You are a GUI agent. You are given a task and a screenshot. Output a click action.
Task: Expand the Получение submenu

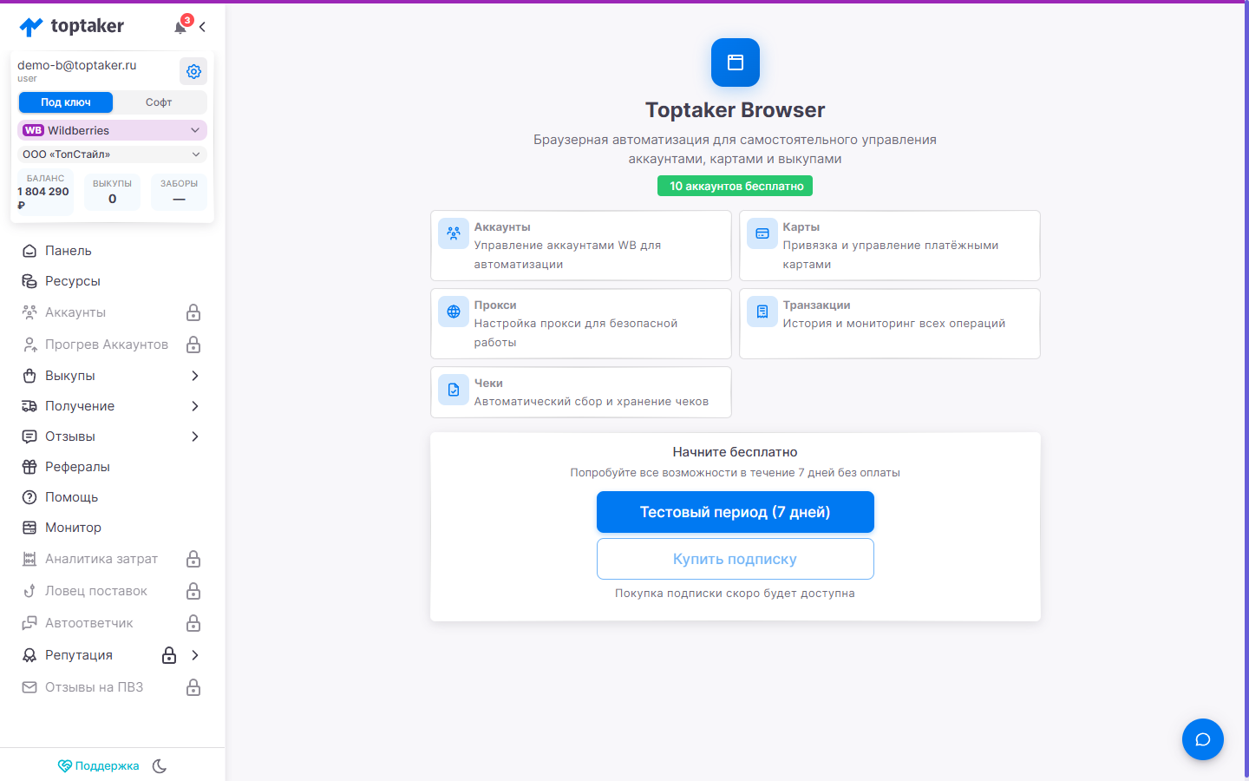click(x=195, y=406)
